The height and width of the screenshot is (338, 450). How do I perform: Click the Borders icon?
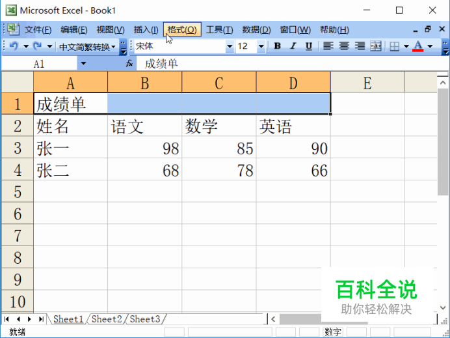tap(395, 46)
